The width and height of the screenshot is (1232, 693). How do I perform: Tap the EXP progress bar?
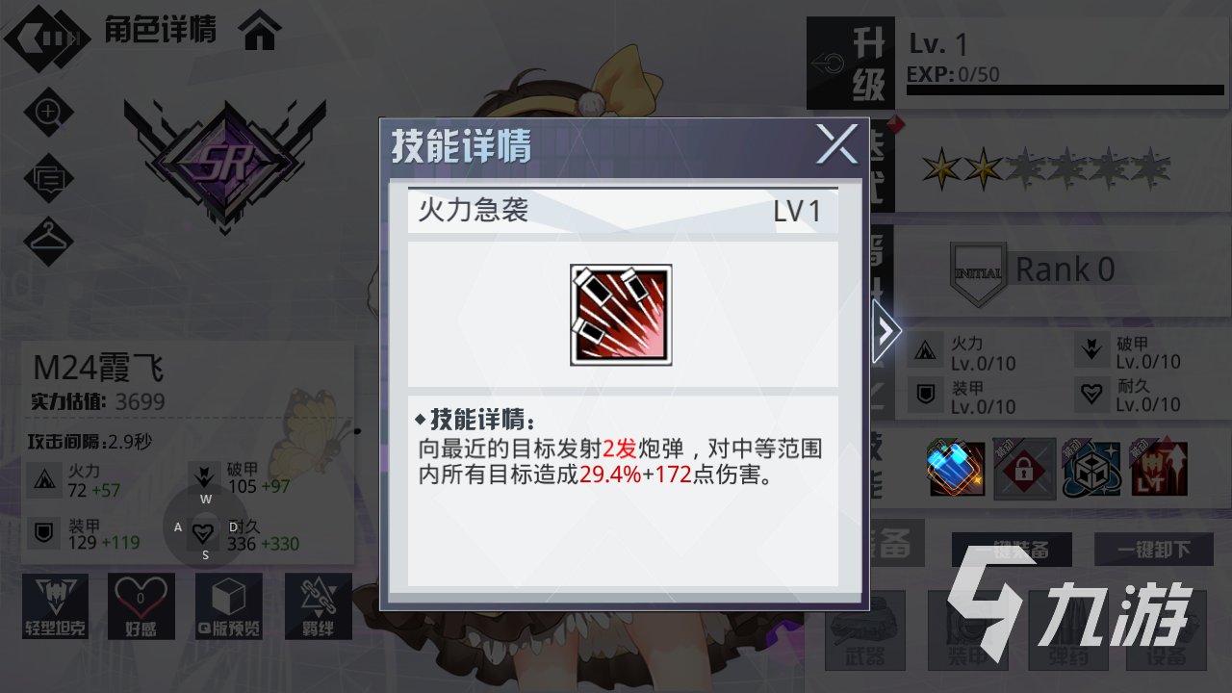pyautogui.click(x=1065, y=90)
